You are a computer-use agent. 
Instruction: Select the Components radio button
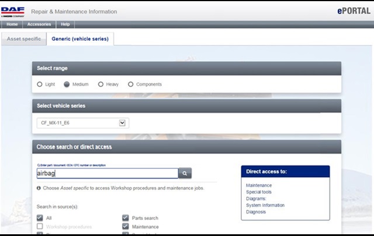click(x=130, y=84)
